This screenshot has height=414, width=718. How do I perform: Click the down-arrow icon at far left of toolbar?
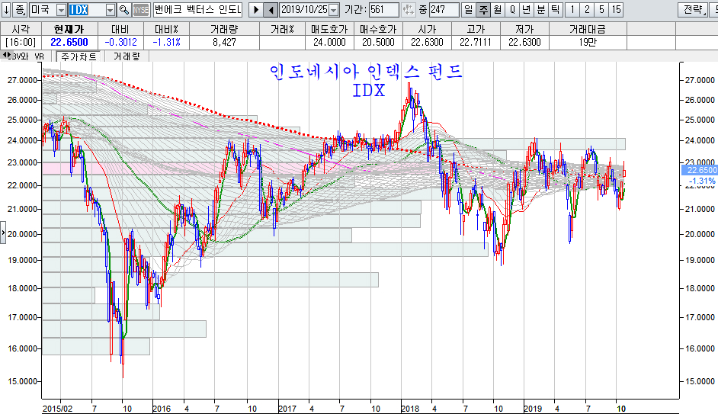point(6,10)
